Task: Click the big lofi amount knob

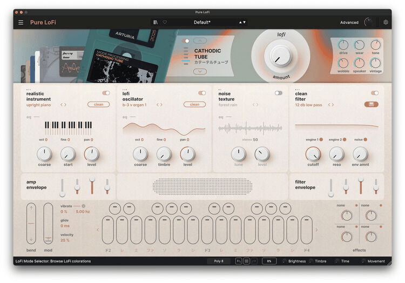Action: coord(280,56)
